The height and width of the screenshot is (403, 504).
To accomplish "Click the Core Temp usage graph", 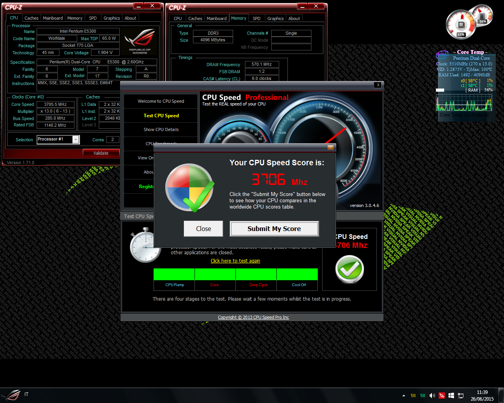I will coord(464,103).
